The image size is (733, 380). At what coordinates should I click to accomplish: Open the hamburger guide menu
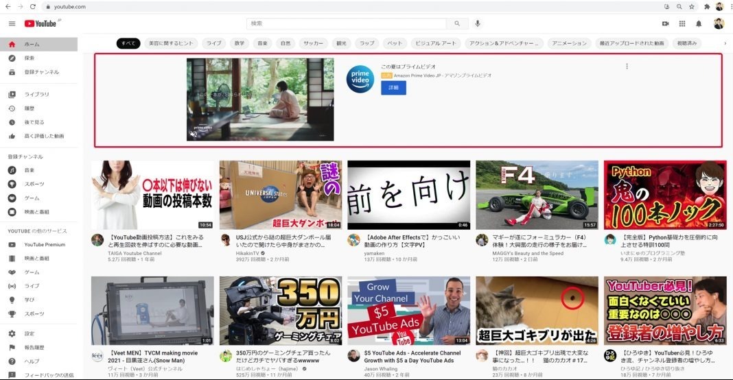pyautogui.click(x=12, y=23)
